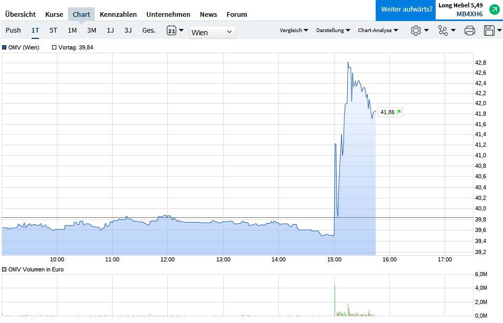
Task: Toggle the OMV Volumen in Euro legend box
Action: click(4, 269)
